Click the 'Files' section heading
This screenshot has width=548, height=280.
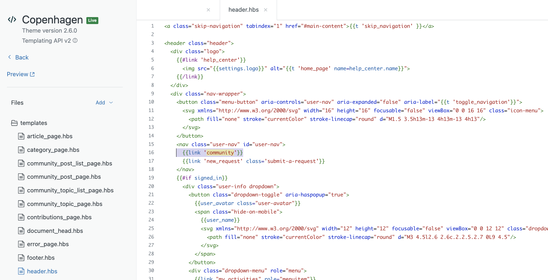point(17,103)
